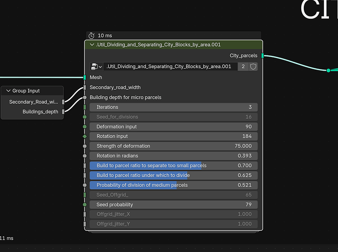Click the reroute dot on the City_parcels wire
The height and width of the screenshot is (252, 338).
pyautogui.click(x=328, y=71)
